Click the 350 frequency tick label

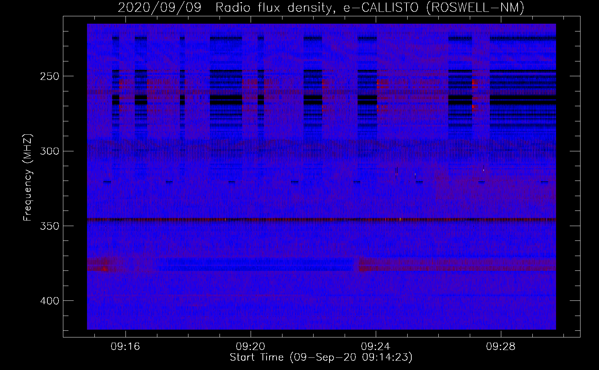(49, 226)
